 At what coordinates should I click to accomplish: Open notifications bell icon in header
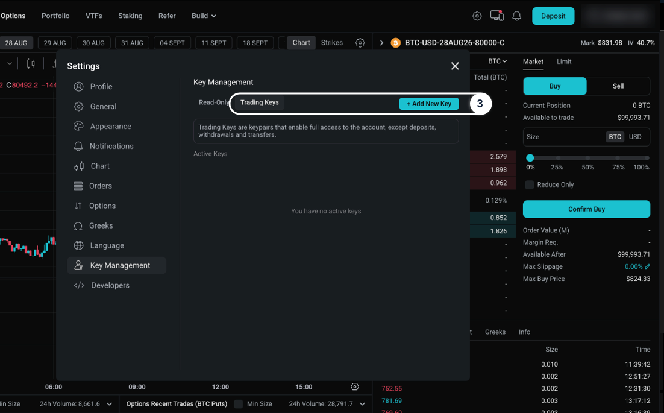coord(516,16)
